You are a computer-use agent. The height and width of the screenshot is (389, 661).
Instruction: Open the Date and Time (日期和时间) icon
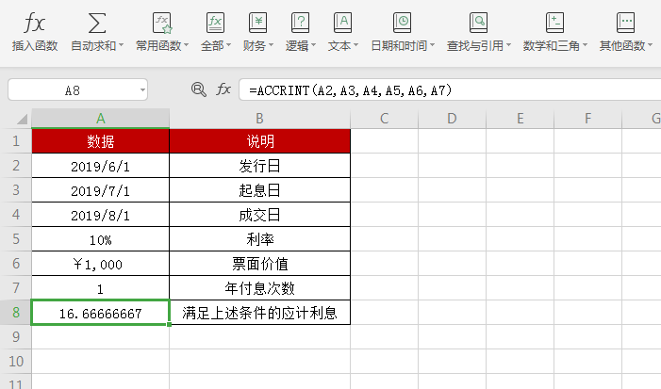click(402, 23)
